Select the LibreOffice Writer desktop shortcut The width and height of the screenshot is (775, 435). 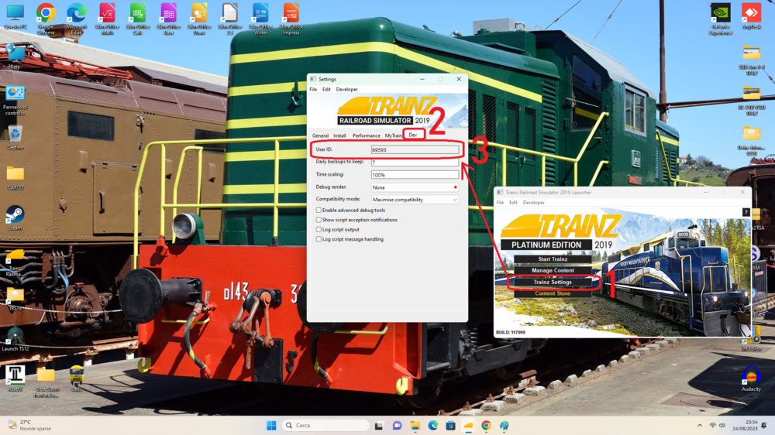pos(260,19)
